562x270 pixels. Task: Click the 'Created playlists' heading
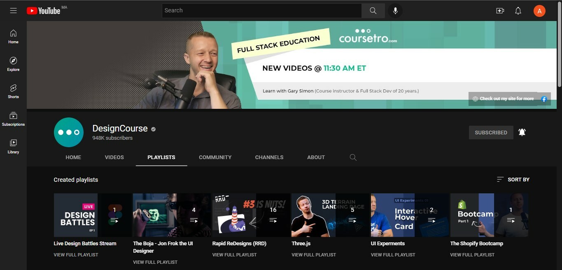click(x=76, y=180)
